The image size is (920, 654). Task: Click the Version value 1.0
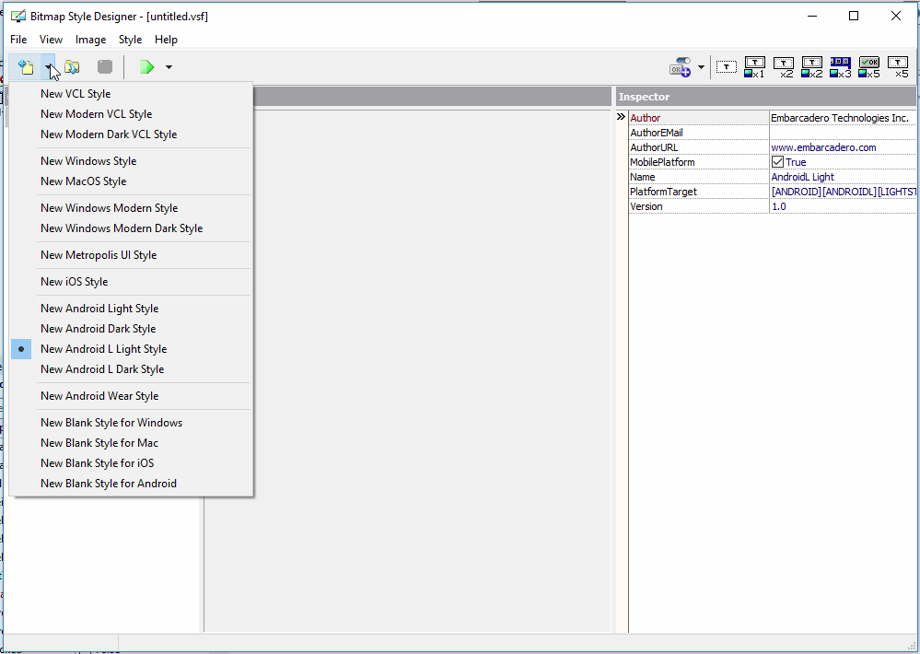[x=778, y=206]
